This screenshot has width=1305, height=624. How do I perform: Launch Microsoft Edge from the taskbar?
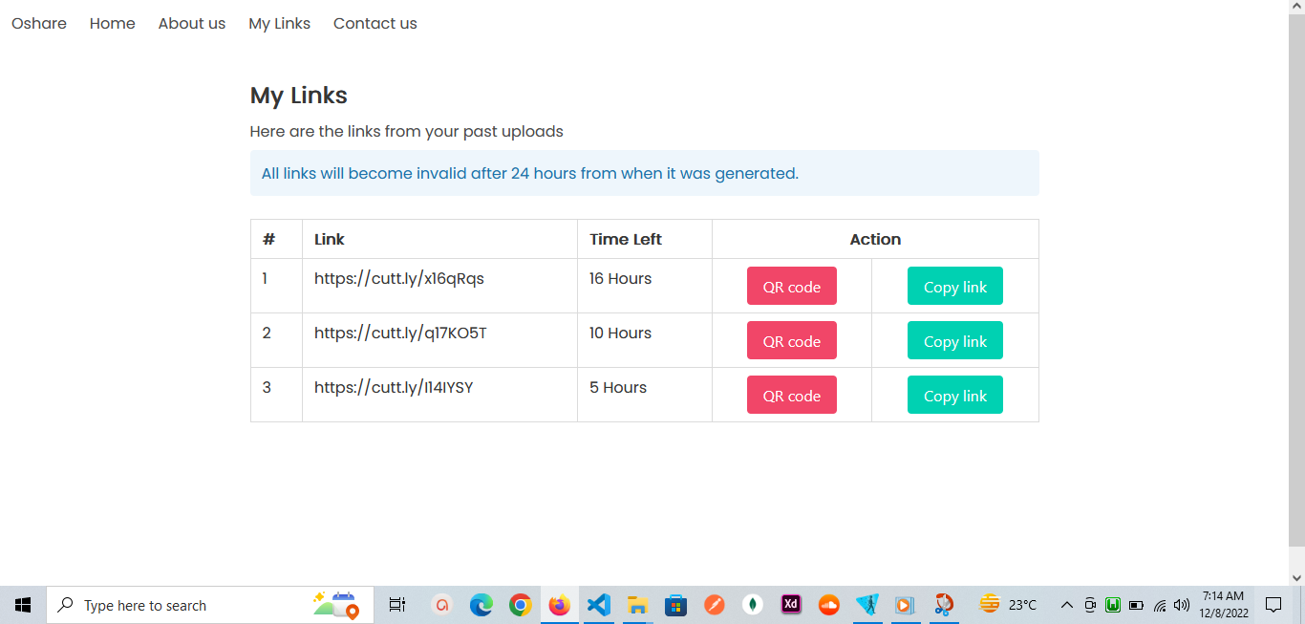pyautogui.click(x=481, y=605)
